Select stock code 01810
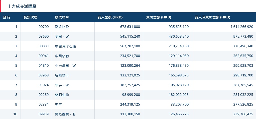Image resolution: width=256 pixels, height=119 pixels. [44, 66]
